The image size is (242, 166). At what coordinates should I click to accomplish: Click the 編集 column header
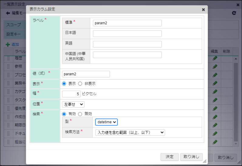click(x=214, y=51)
